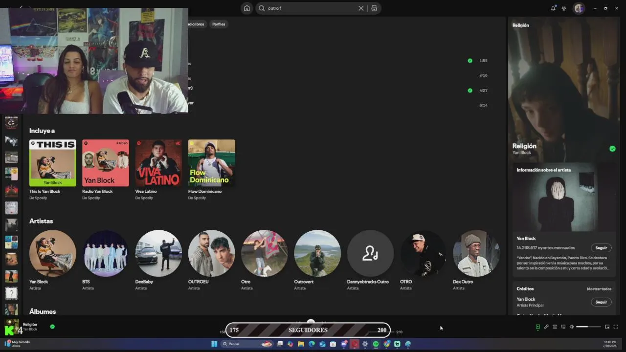This screenshot has width=626, height=352.
Task: Open Copilot icon in the taskbar
Action: 290,344
